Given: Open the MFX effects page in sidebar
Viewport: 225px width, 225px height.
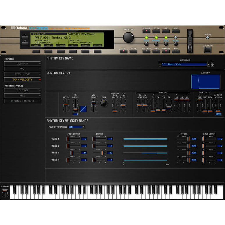Looking at the screenshot, I should pos(22,96).
